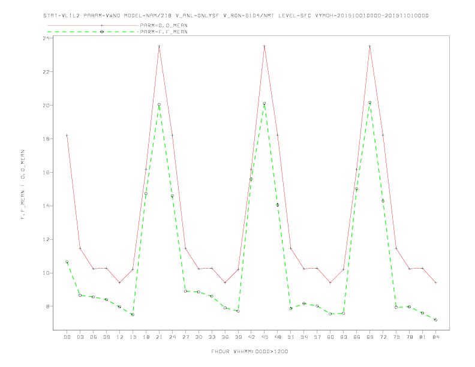Viewport: 475px width, 367px height.
Task: Click green circle data point at hour 63
Action: [x=344, y=314]
